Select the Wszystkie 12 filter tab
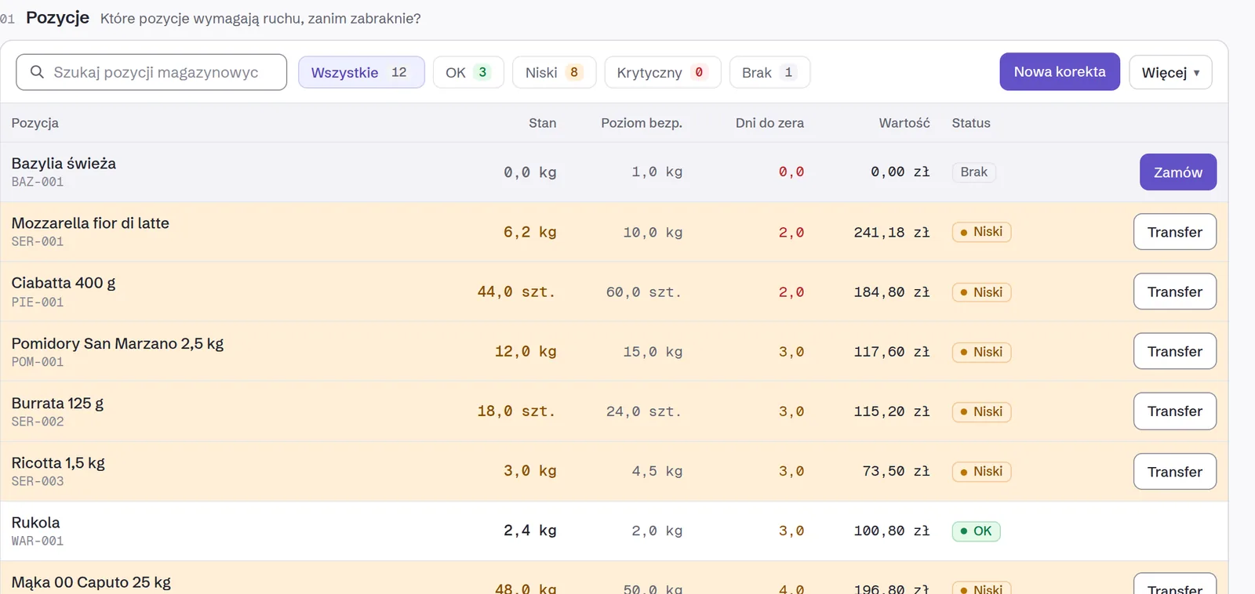This screenshot has width=1255, height=594. click(x=361, y=72)
